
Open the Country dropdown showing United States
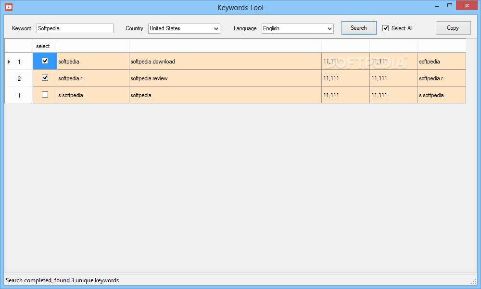[x=184, y=28]
